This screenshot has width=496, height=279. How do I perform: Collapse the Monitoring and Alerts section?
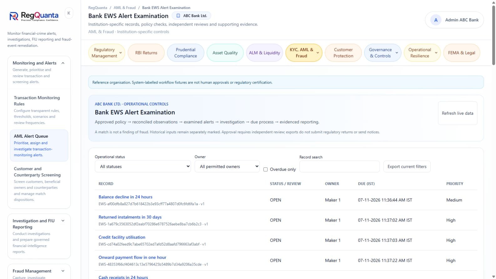click(63, 63)
